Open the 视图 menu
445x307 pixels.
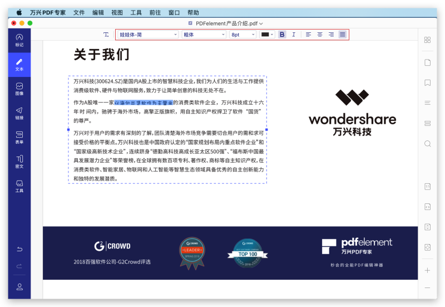pos(117,12)
